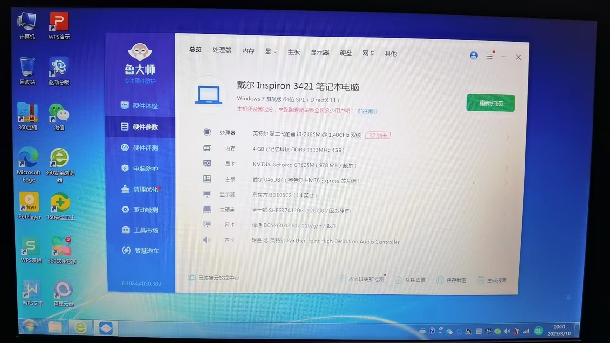This screenshot has width=610, height=343.
Task: Open 硬件体检 in the sidebar
Action: point(140,106)
